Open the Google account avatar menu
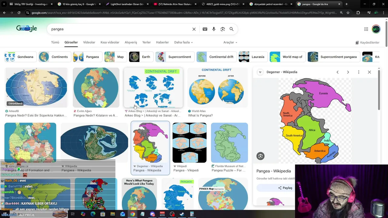The width and height of the screenshot is (388, 218). (x=376, y=29)
